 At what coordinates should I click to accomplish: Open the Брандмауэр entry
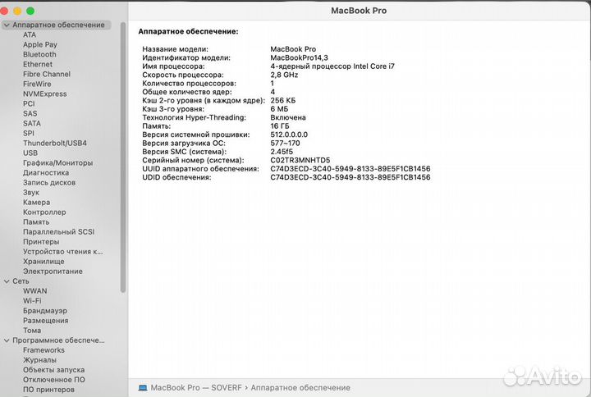(45, 311)
